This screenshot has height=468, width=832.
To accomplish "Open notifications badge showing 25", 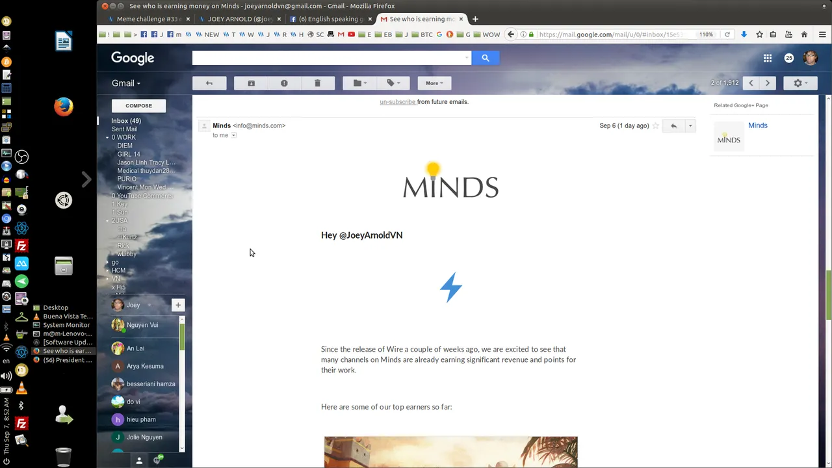I will click(x=789, y=58).
